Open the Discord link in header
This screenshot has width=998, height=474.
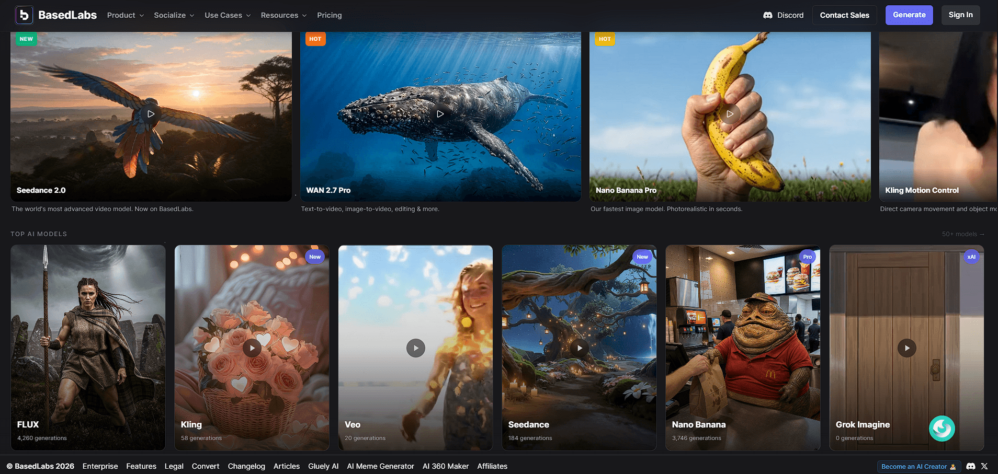(783, 15)
